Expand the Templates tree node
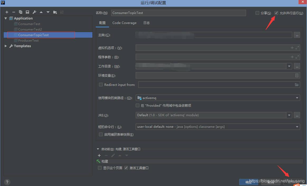Viewport: 307px width, 186px height. 6,46
